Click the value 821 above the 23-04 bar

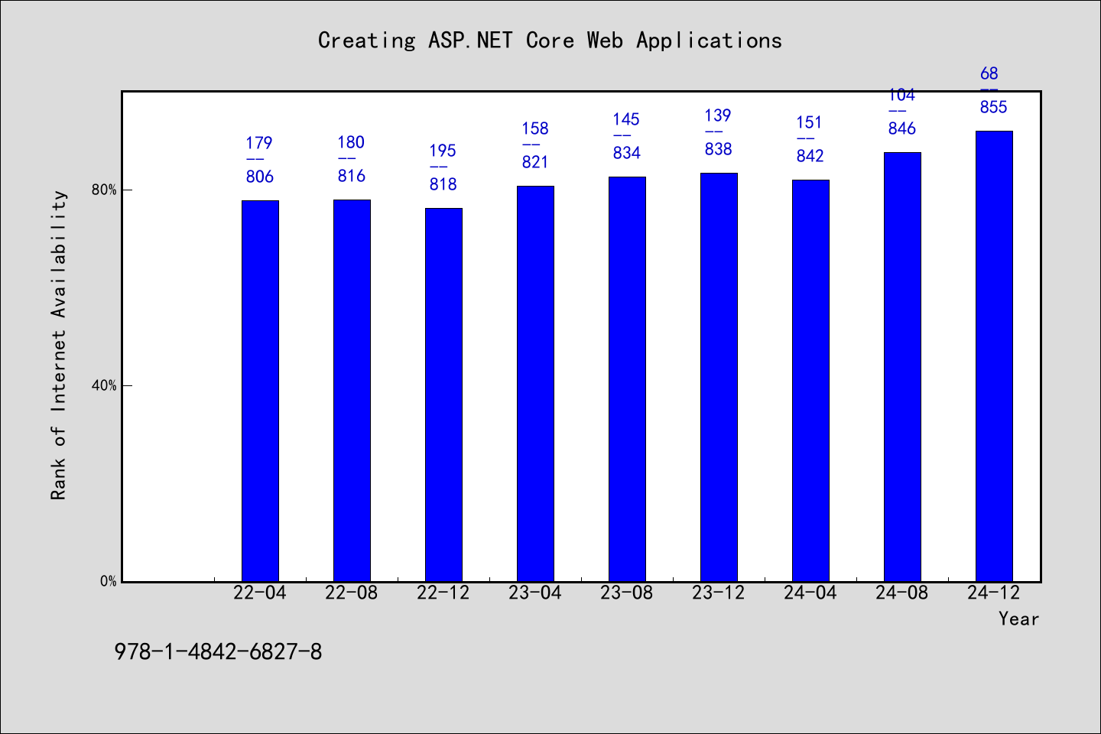(535, 162)
